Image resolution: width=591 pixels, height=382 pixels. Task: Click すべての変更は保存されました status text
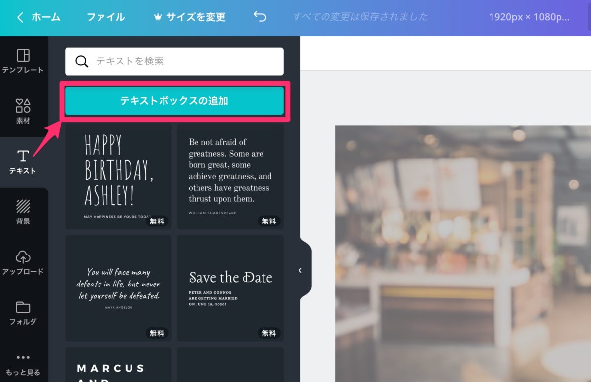click(361, 17)
